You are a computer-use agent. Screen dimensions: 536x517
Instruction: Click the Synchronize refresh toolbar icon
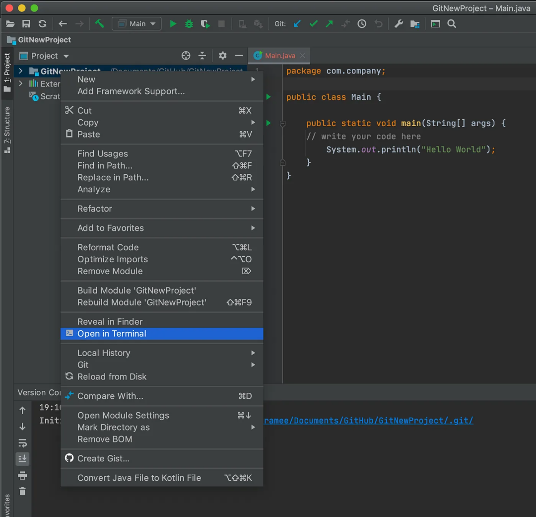[42, 24]
